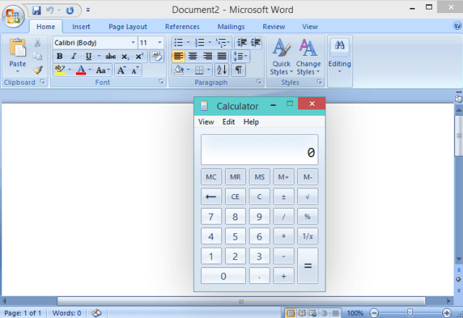Open the Paragraph dialog launcher
Viewport: 463px width, 318px height.
(x=259, y=82)
